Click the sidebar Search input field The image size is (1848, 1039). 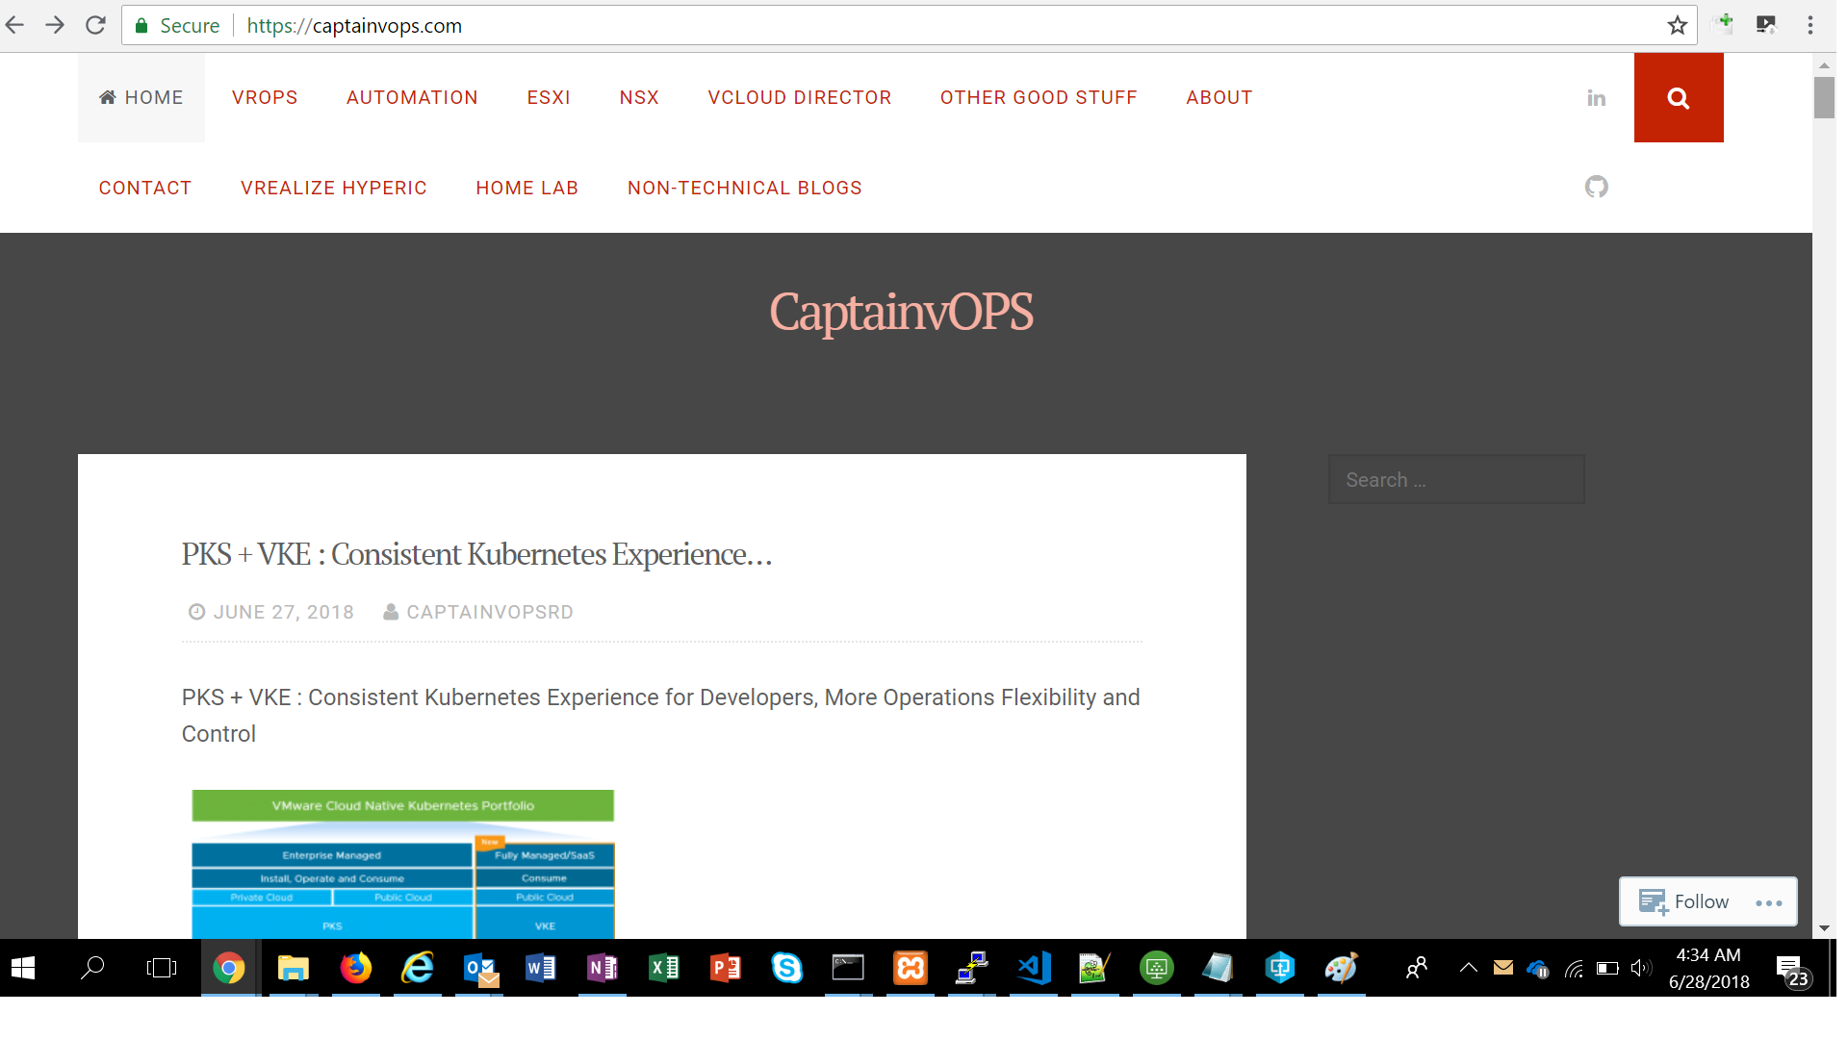click(x=1455, y=480)
